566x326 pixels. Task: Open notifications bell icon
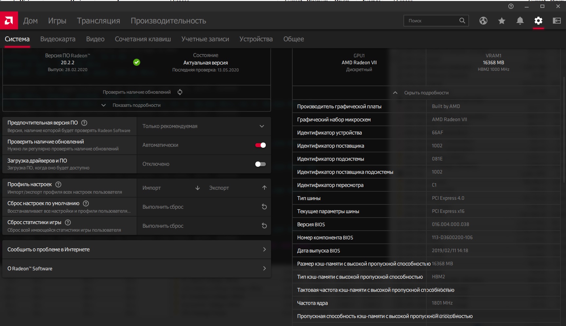[x=520, y=21]
